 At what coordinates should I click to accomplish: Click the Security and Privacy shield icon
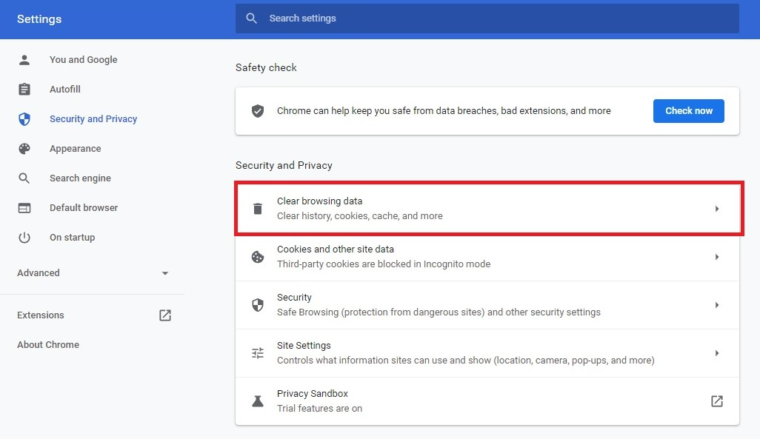pos(24,118)
